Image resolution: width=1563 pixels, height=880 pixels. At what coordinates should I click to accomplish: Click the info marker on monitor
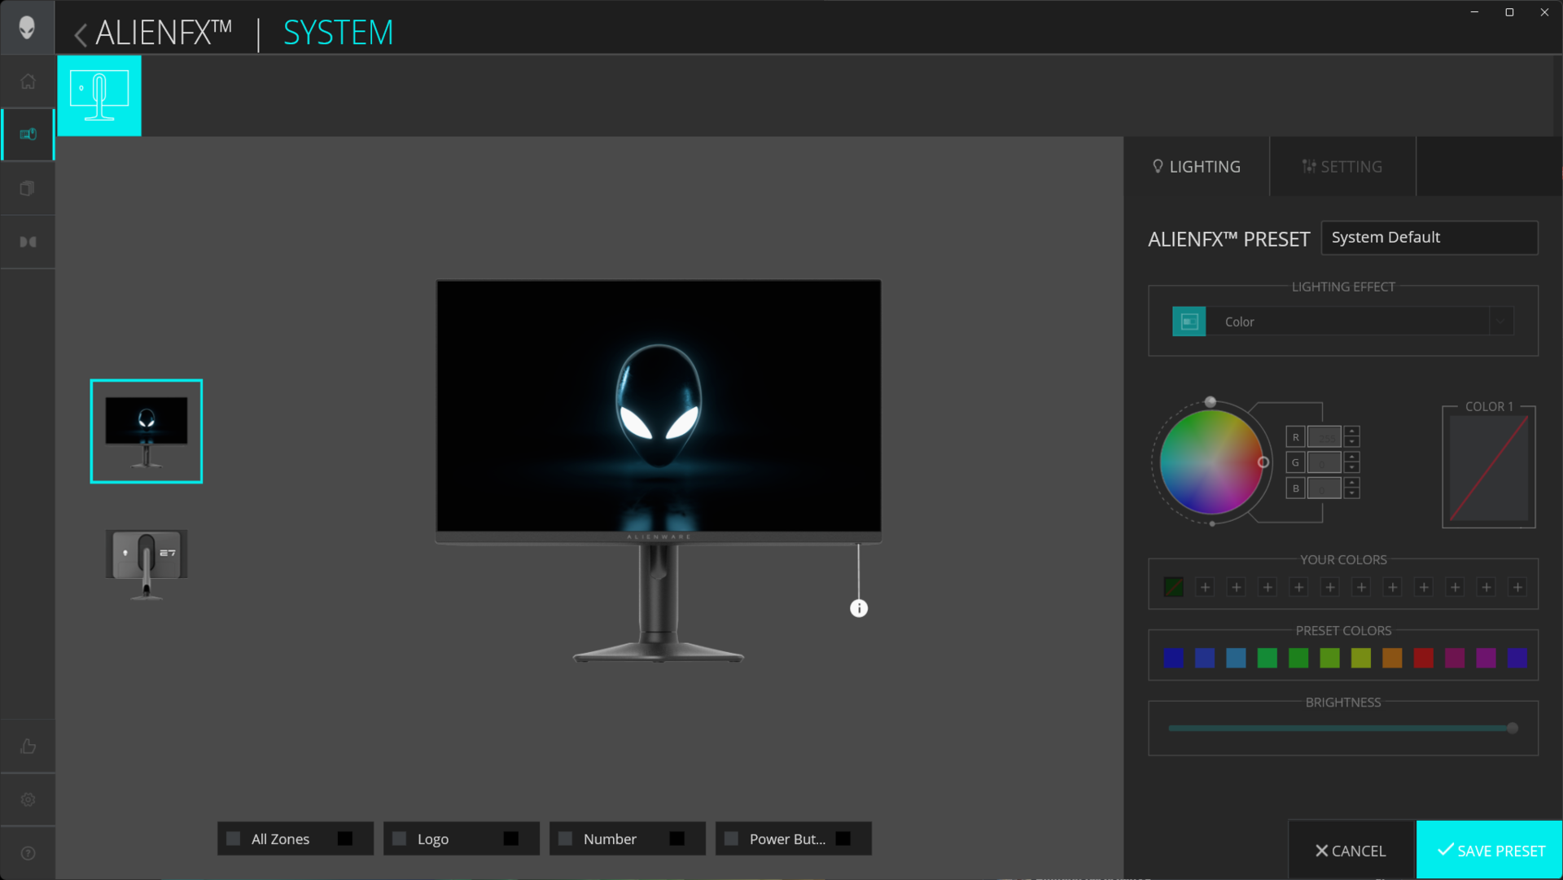(859, 608)
